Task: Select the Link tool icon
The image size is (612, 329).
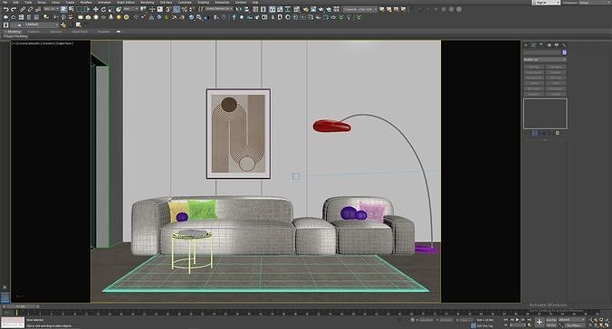Action: (23, 9)
